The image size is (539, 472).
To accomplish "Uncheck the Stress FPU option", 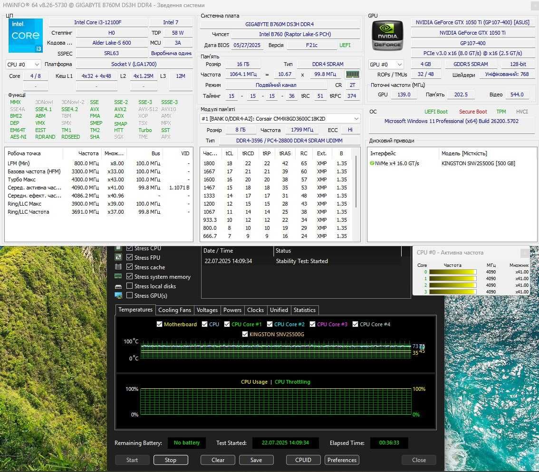I will click(130, 257).
